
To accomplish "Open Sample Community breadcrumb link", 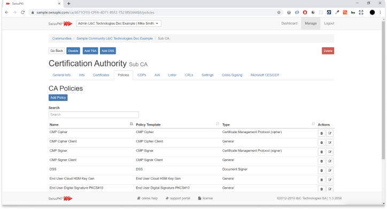I will pyautogui.click(x=114, y=38).
